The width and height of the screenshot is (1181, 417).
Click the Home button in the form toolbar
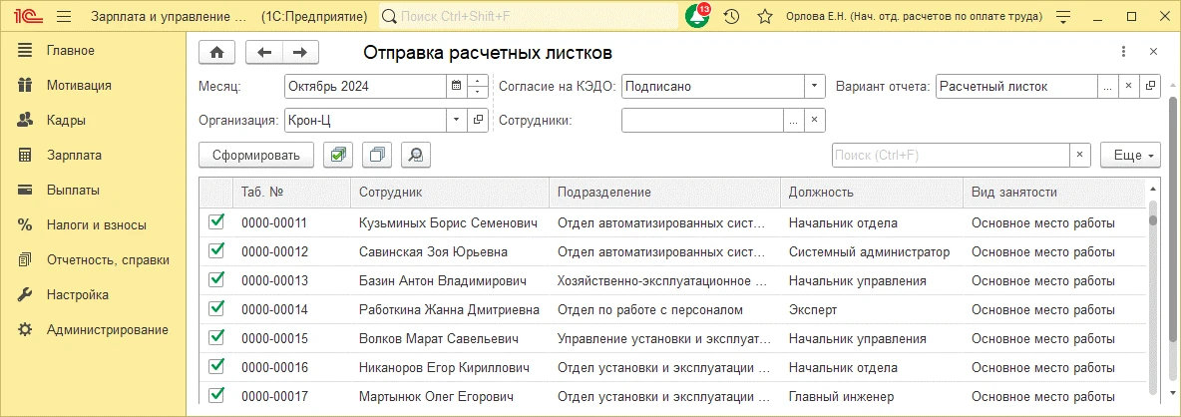click(217, 52)
